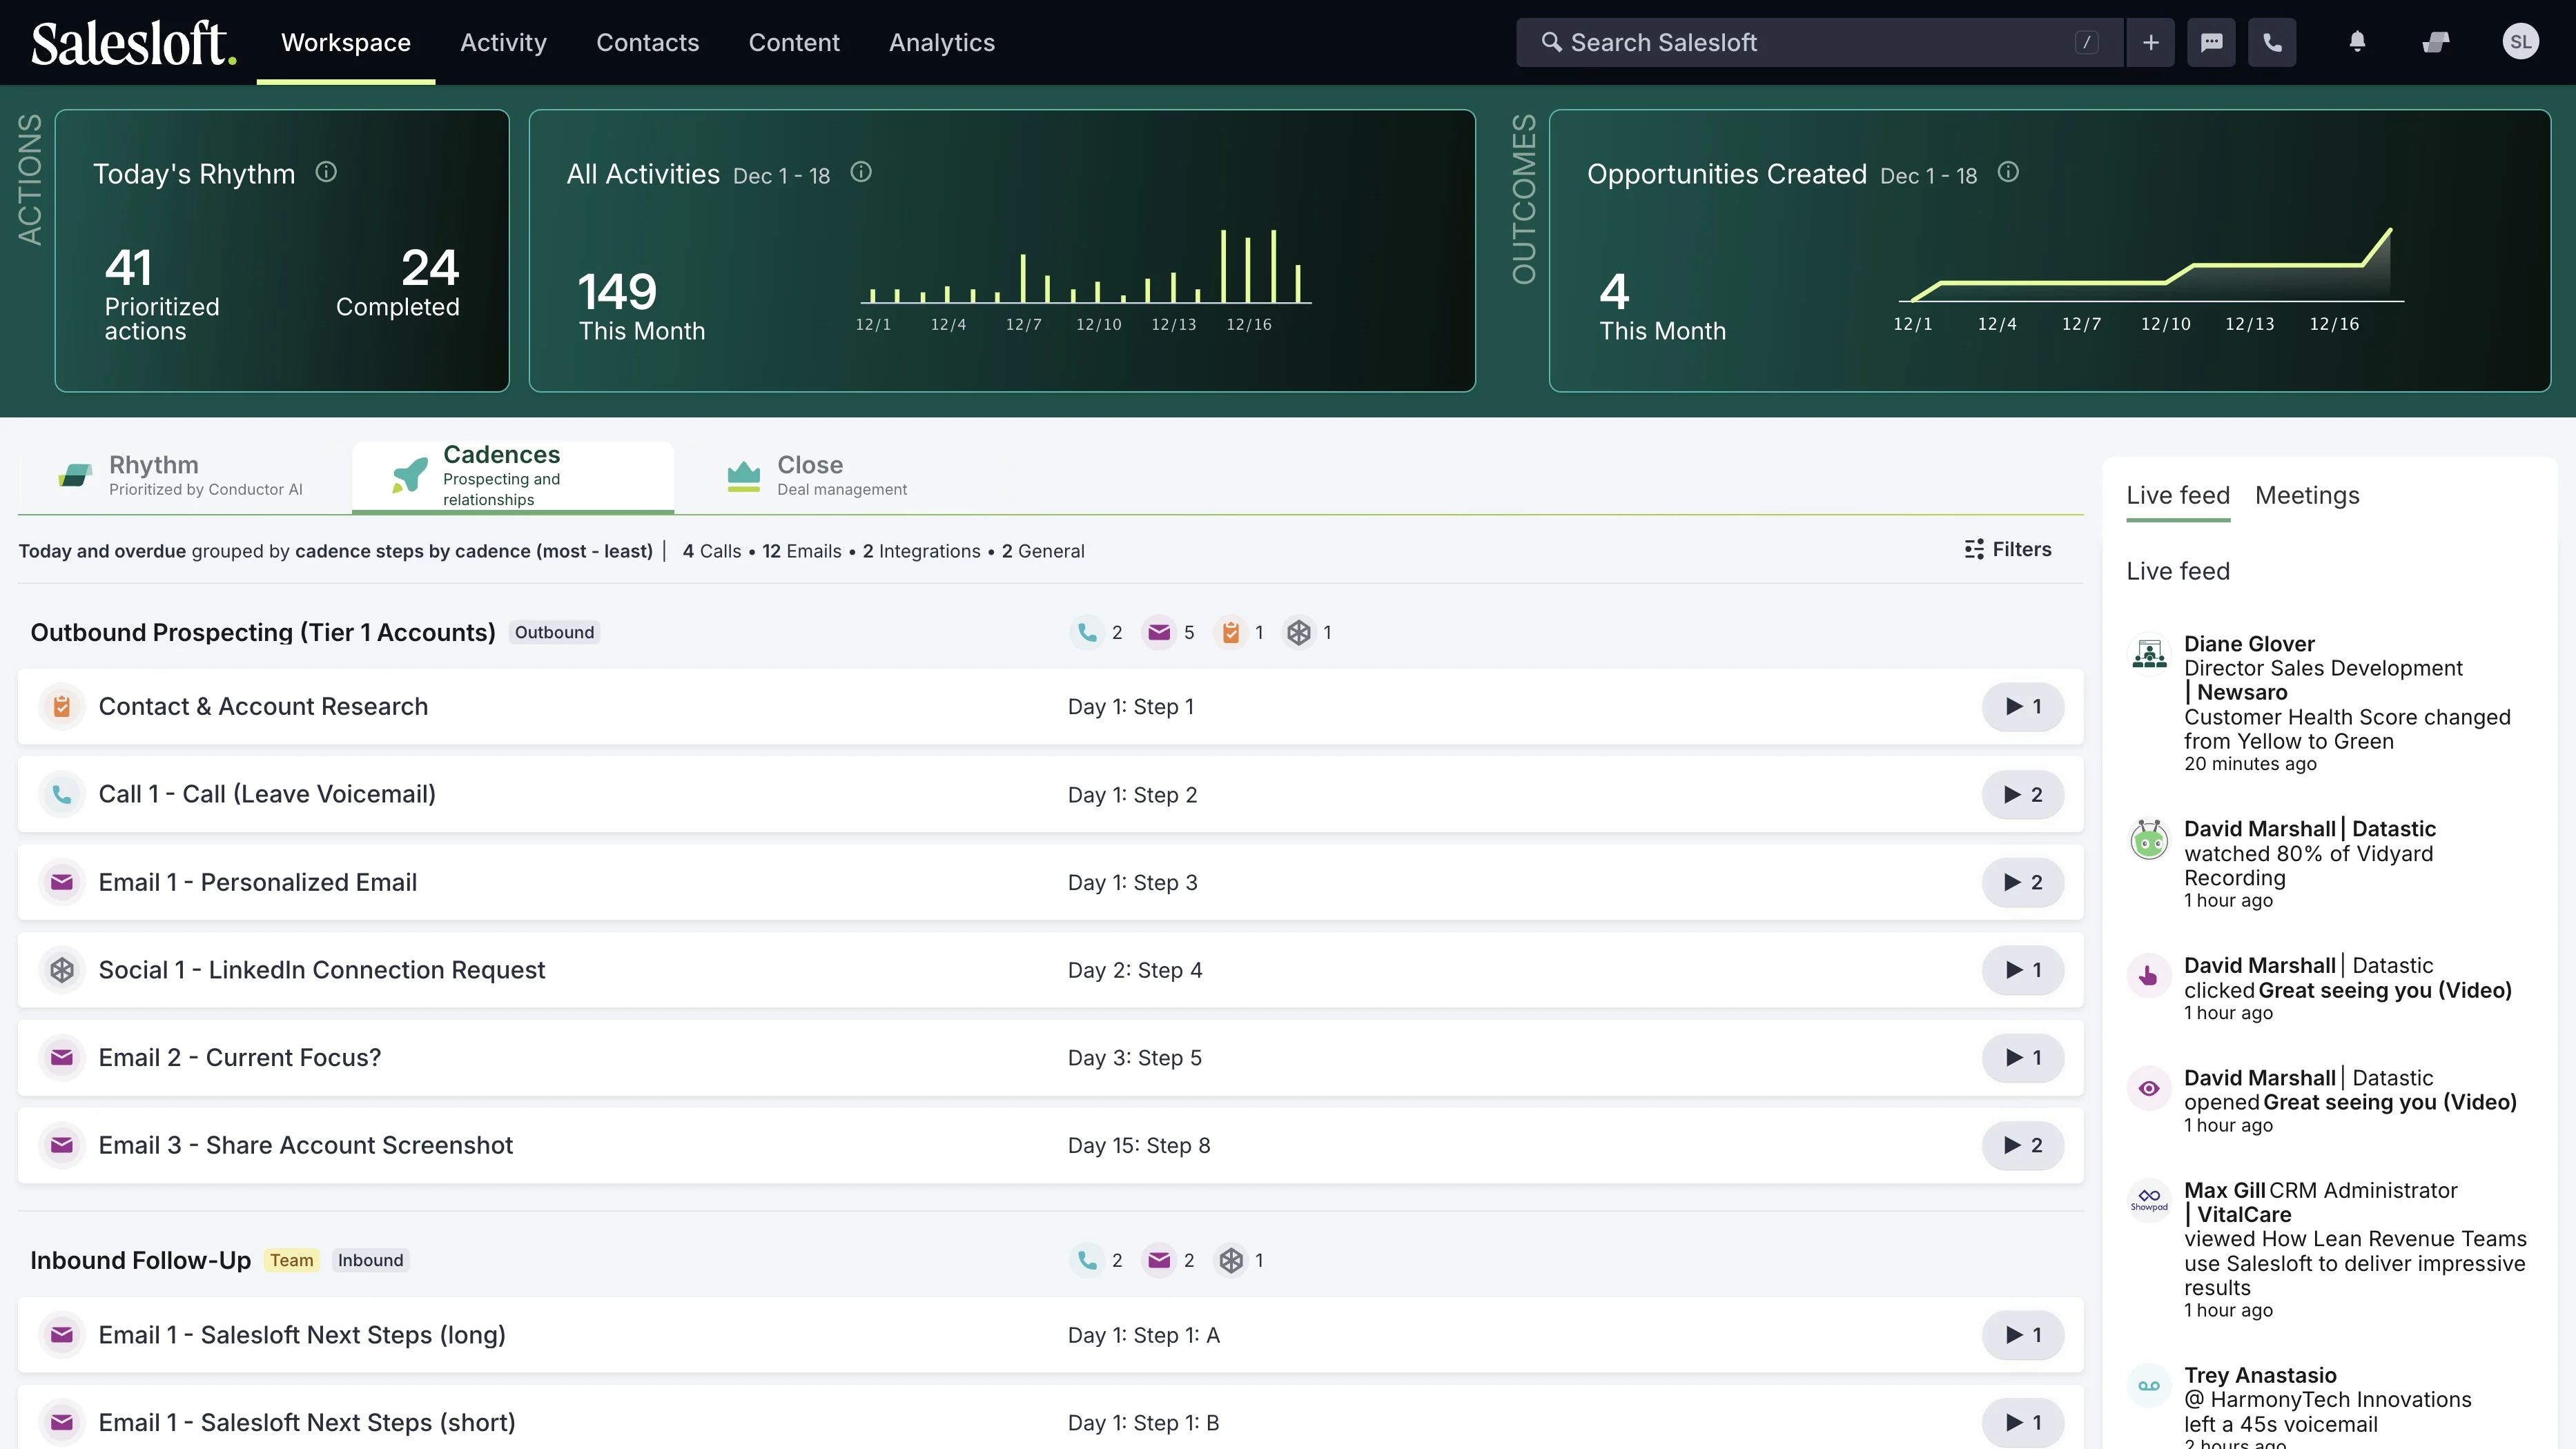
Task: Open the Workspace nav tab
Action: tap(346, 42)
